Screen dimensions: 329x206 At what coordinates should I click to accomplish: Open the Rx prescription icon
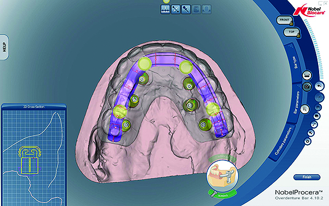coord(305,109)
